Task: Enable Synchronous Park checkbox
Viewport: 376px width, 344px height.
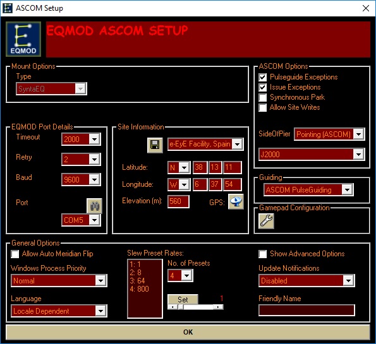Action: 263,97
